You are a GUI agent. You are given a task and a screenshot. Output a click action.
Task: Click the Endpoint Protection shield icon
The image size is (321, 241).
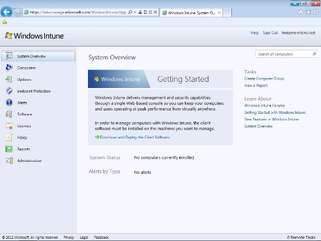(x=9, y=91)
